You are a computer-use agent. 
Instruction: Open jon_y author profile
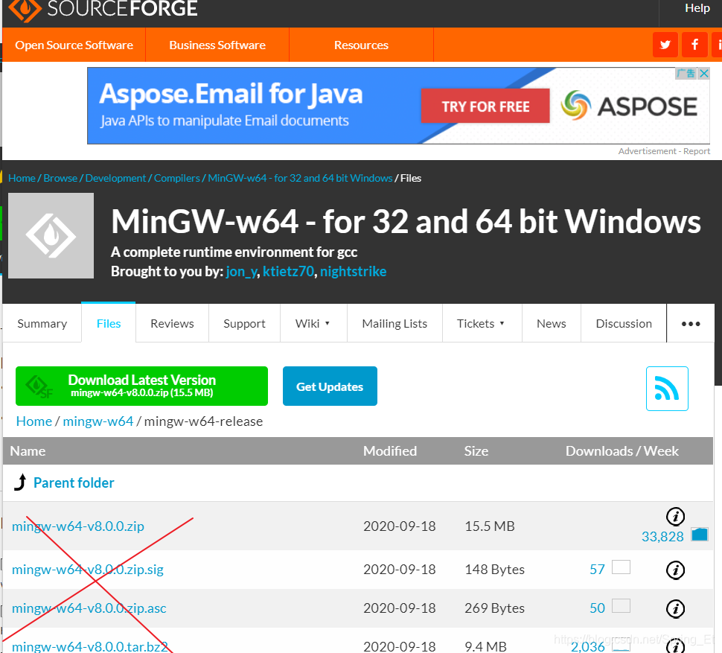click(x=241, y=271)
